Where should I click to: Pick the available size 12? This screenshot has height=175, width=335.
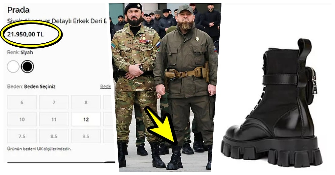(86, 119)
